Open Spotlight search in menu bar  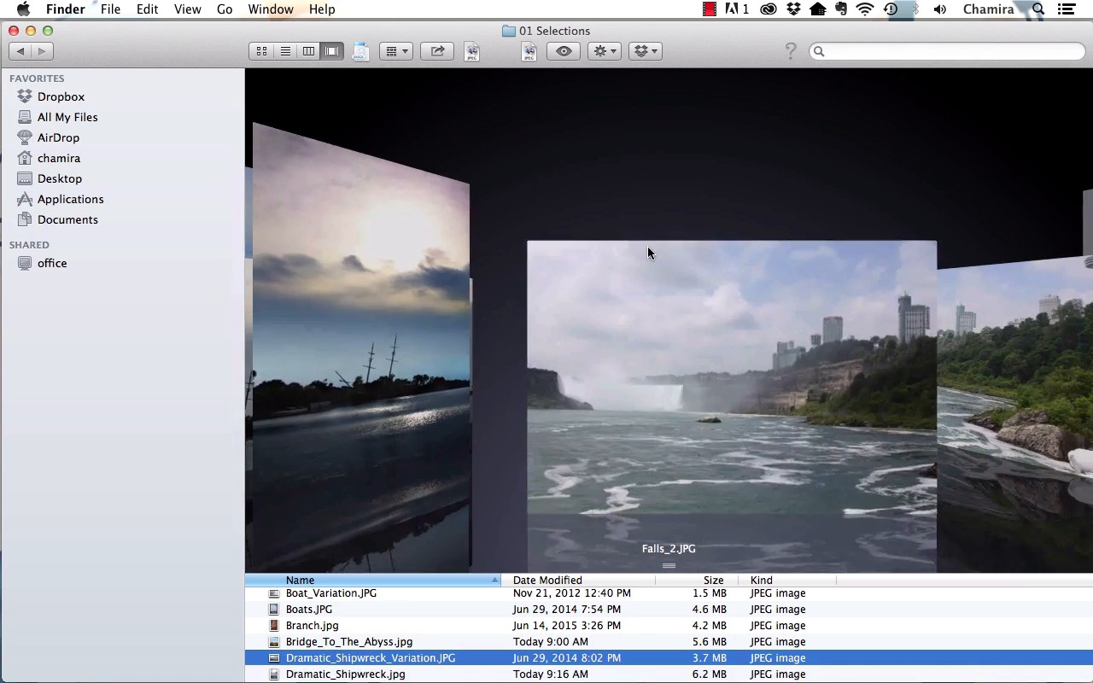[x=1038, y=9]
